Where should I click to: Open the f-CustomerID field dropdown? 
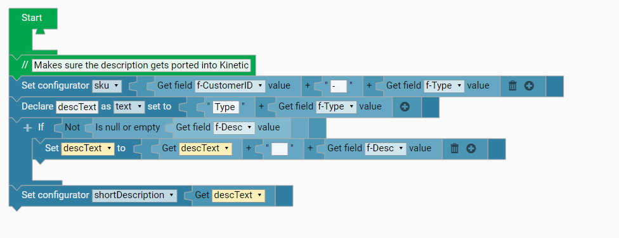[230, 85]
